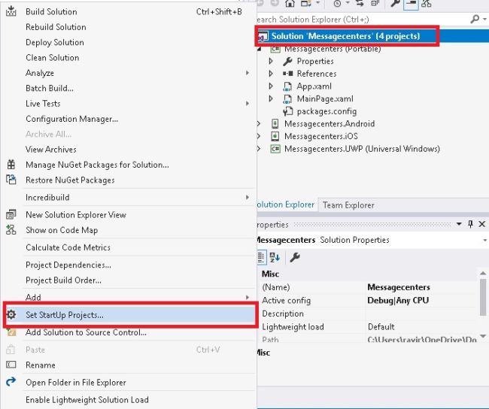Screen dimensions: 489x409
Task: Expand the Messagecenters.Android project arrow
Action: 259,123
